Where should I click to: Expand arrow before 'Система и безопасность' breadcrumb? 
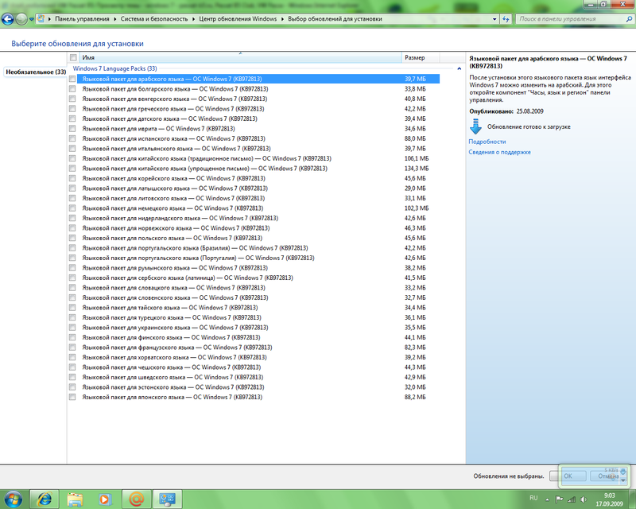click(x=115, y=19)
